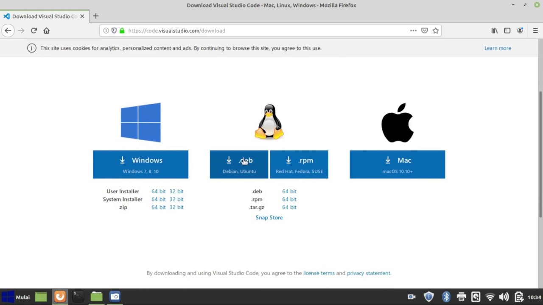Open the license terms link

pos(319,273)
